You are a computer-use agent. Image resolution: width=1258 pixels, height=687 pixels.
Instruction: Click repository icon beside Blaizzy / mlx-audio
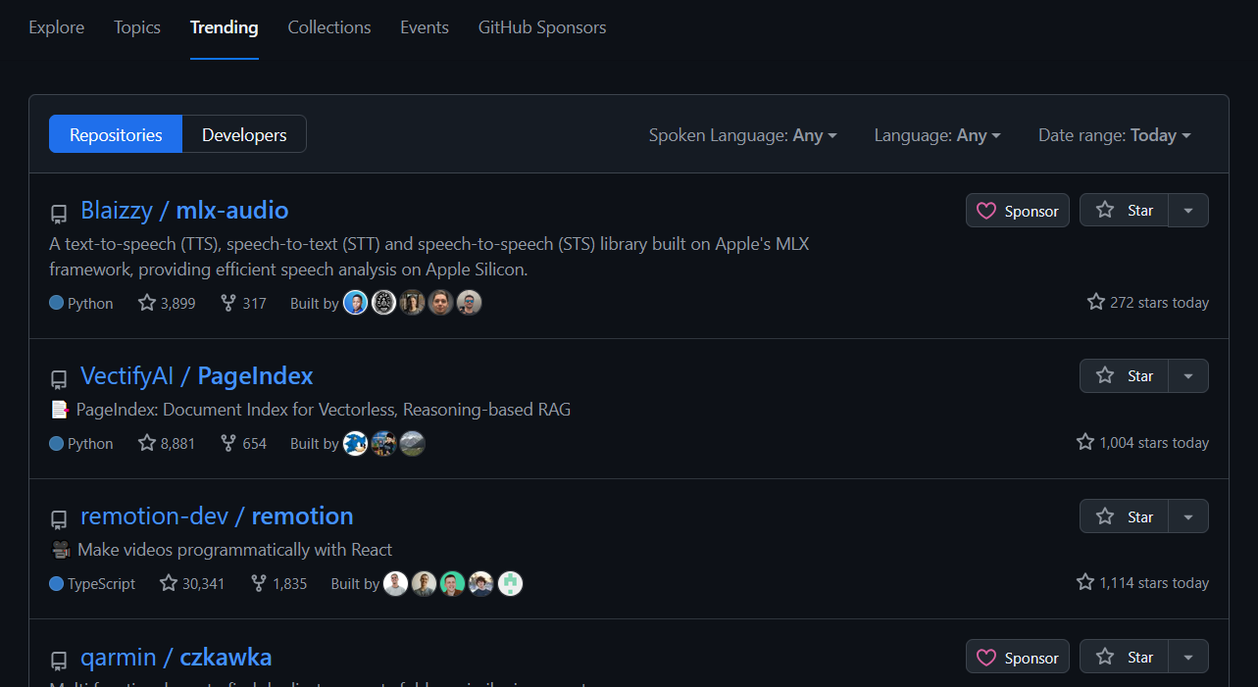coord(59,213)
